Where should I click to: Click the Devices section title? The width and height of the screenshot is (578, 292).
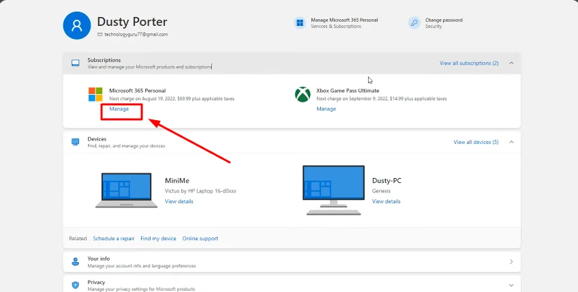(97, 139)
